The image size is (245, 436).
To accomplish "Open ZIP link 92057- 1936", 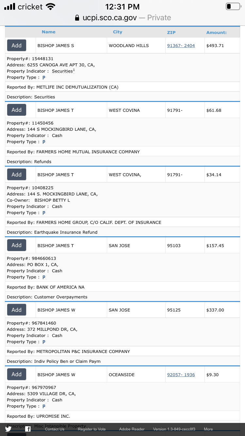I will [x=181, y=375].
